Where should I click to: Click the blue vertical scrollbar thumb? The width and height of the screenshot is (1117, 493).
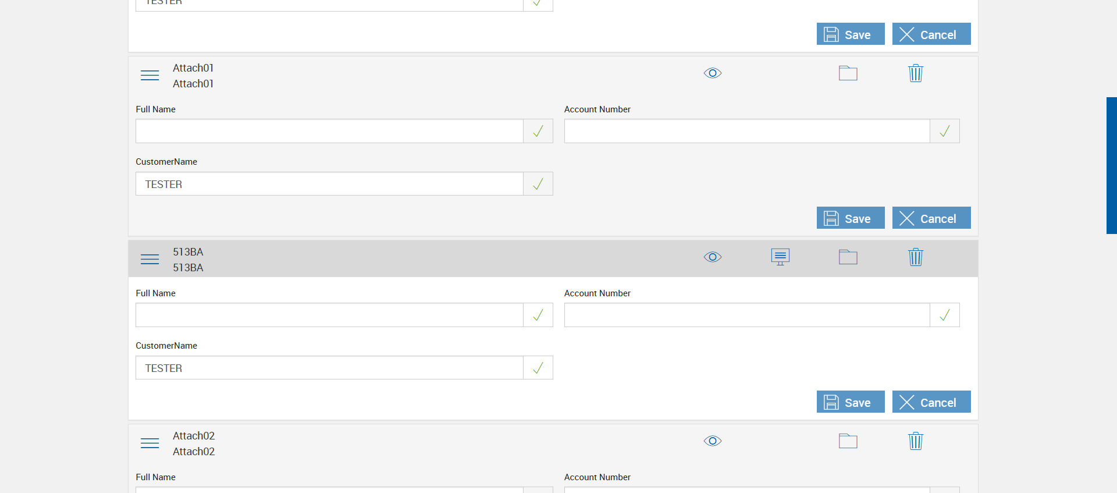click(1111, 165)
